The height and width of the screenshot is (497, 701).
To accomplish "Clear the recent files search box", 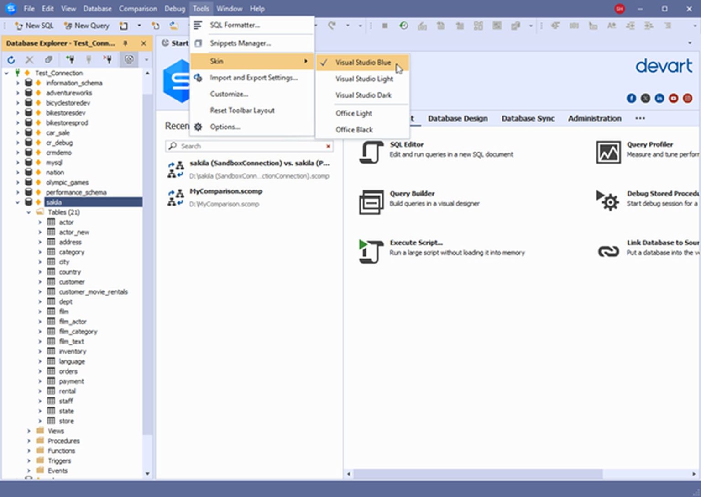I will pos(328,146).
